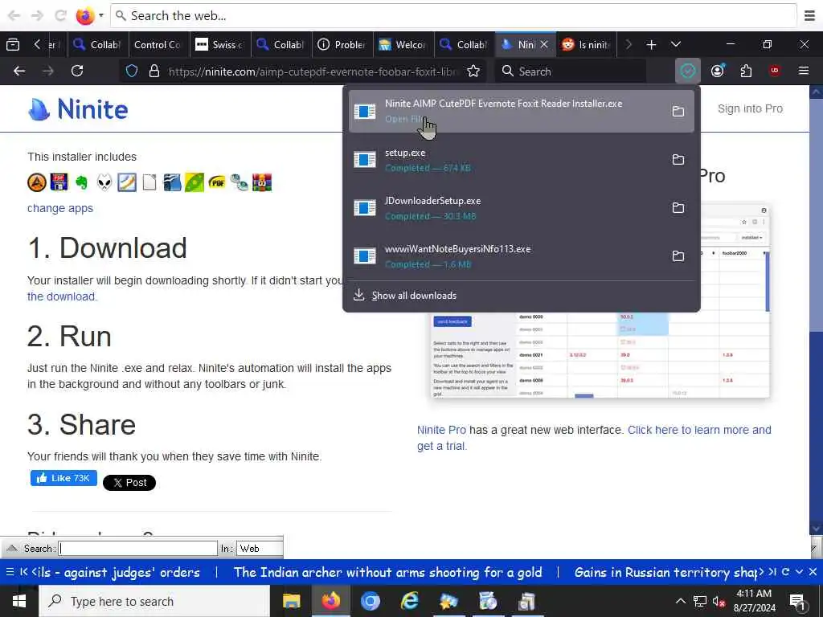
Task: Click the AIMP app icon
Action: click(x=37, y=182)
